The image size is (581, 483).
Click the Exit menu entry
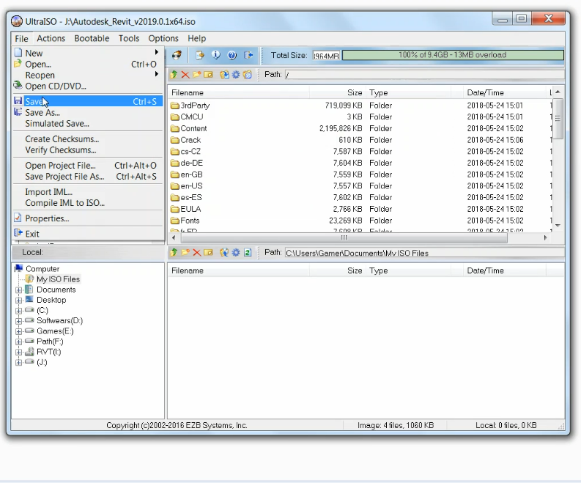(x=88, y=234)
